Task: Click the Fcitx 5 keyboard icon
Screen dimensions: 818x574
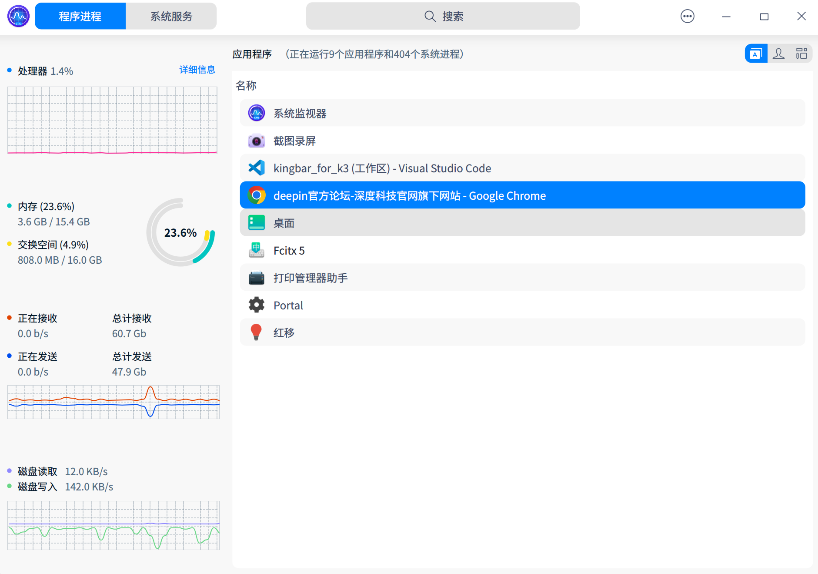Action: coord(257,250)
